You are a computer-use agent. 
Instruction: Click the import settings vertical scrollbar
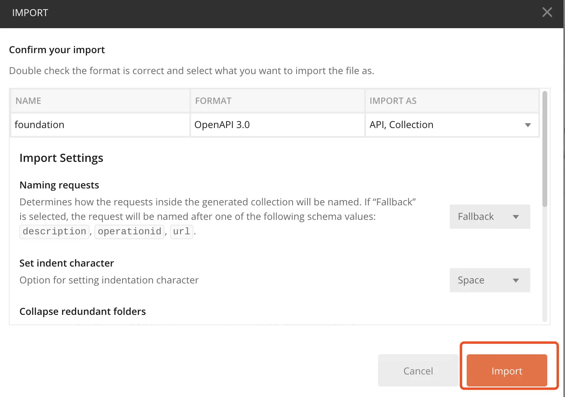(x=545, y=149)
